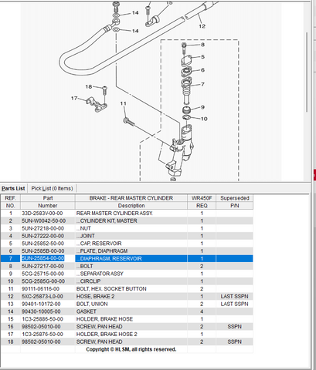The image size is (316, 370).
Task: Select BOLT, UNION description
Action: click(92, 304)
